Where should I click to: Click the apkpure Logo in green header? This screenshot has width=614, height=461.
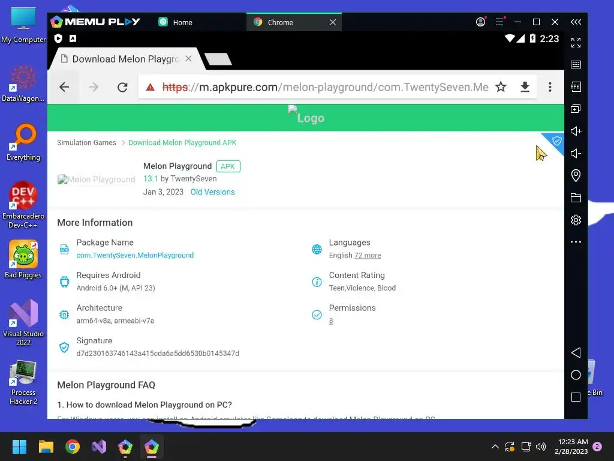(306, 115)
